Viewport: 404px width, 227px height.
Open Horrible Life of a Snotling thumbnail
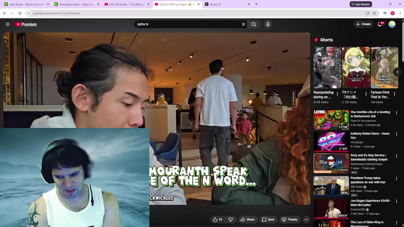(331, 120)
